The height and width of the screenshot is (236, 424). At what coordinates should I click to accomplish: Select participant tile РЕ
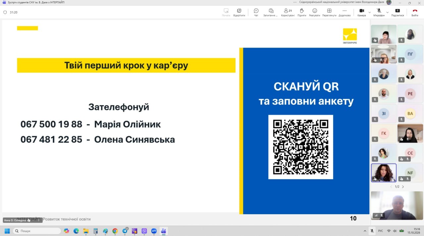(x=410, y=93)
